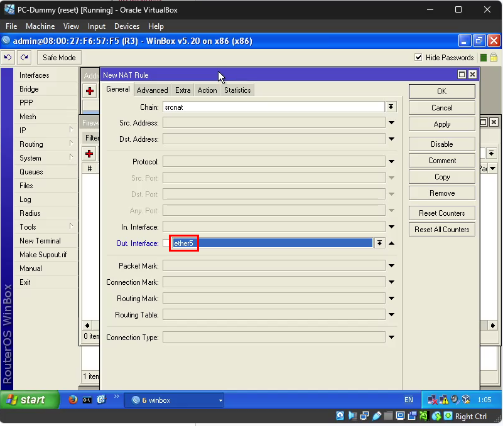Image resolution: width=503 pixels, height=426 pixels.
Task: Open the VirtualBox Machine menu
Action: click(x=40, y=26)
